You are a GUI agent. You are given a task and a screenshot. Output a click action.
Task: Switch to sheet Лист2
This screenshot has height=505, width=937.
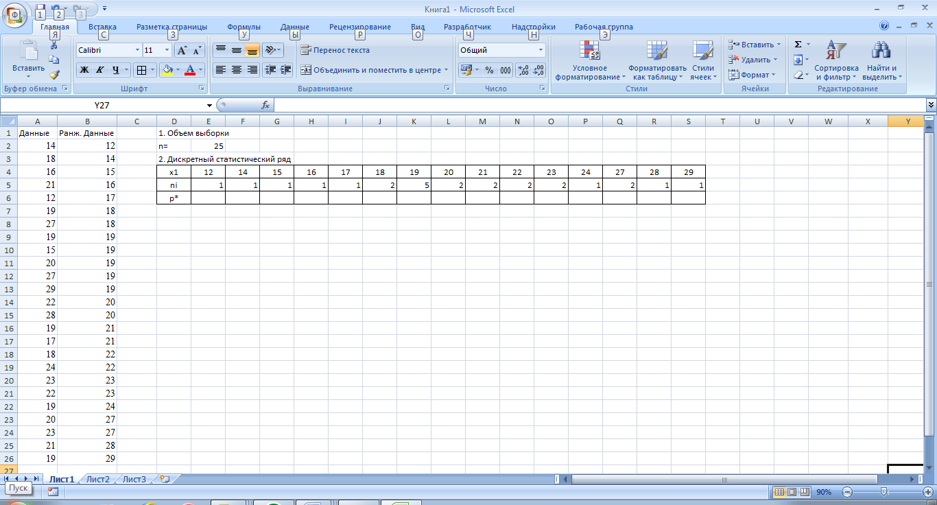pos(98,479)
